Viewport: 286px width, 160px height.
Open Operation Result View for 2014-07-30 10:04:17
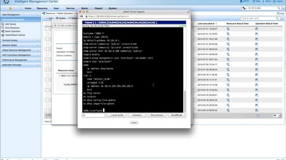coord(257,64)
